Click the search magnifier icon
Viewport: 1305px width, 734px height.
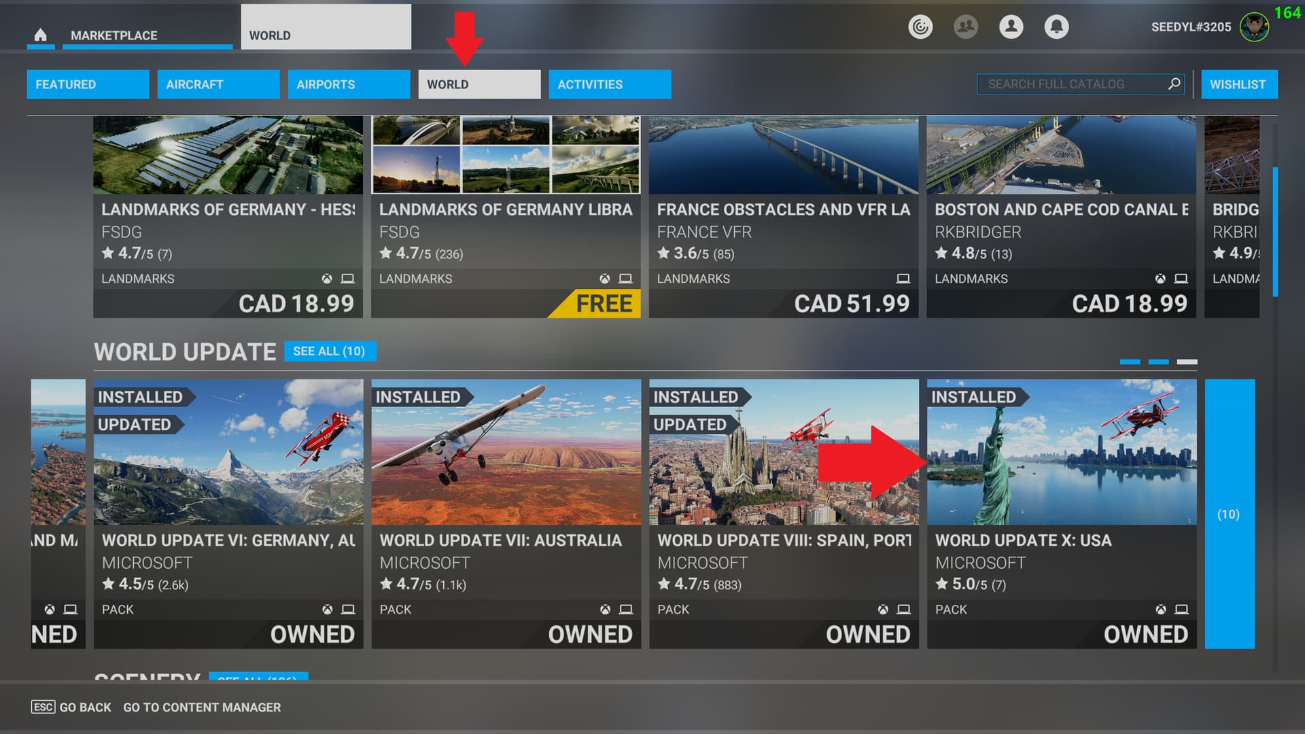1174,84
